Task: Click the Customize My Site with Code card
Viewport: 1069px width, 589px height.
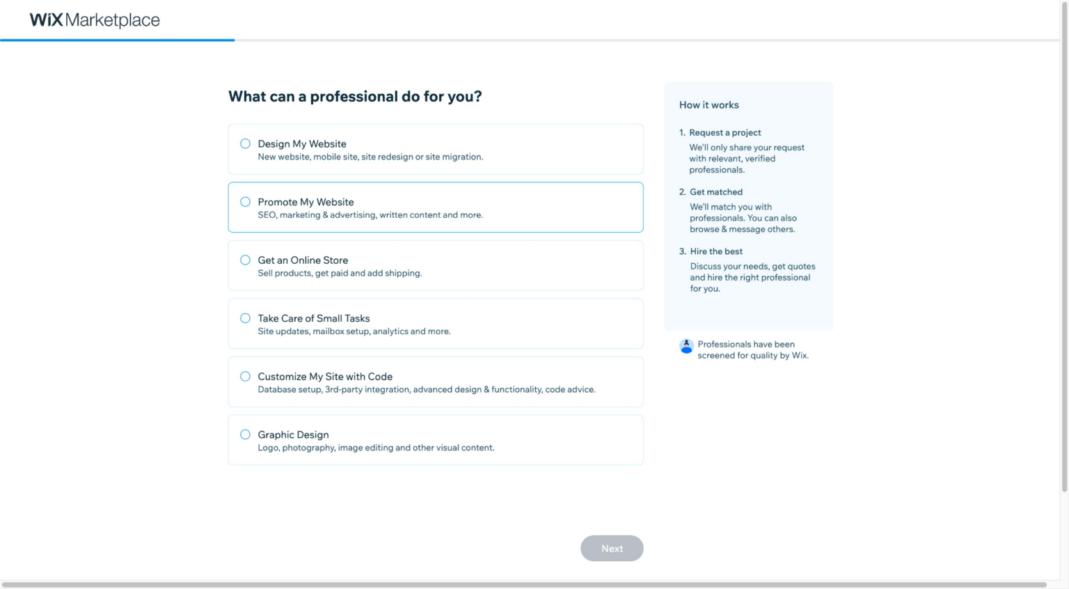Action: click(436, 382)
